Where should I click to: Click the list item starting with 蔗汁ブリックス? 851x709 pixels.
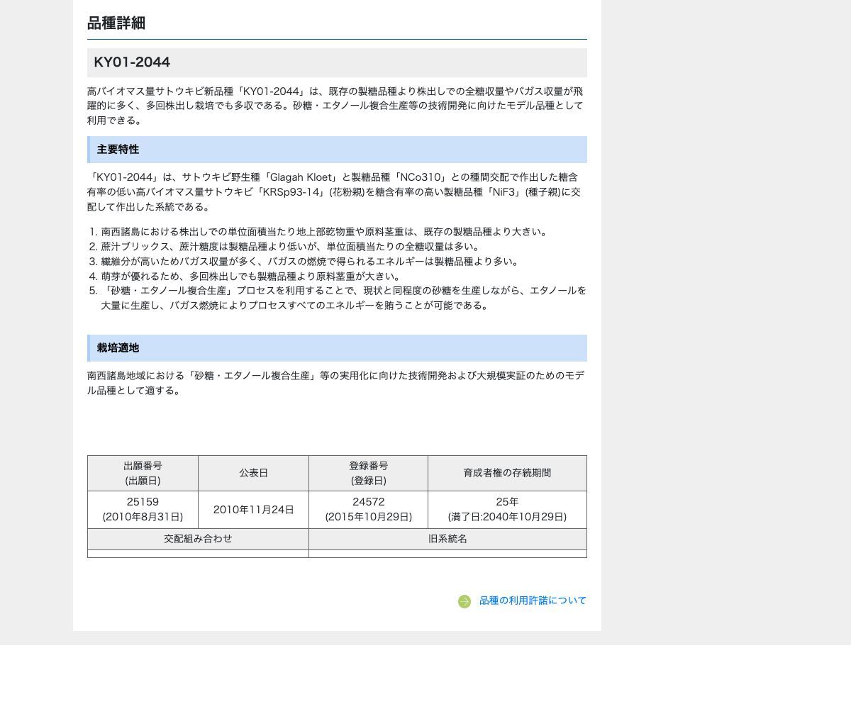tap(291, 247)
